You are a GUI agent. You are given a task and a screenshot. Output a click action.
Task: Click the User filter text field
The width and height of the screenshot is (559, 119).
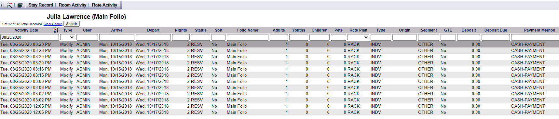tap(87, 37)
